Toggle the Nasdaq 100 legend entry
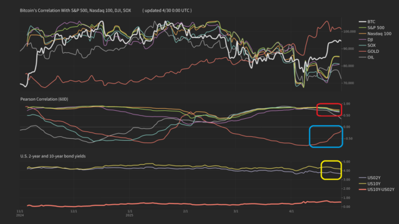 pyautogui.click(x=375, y=34)
